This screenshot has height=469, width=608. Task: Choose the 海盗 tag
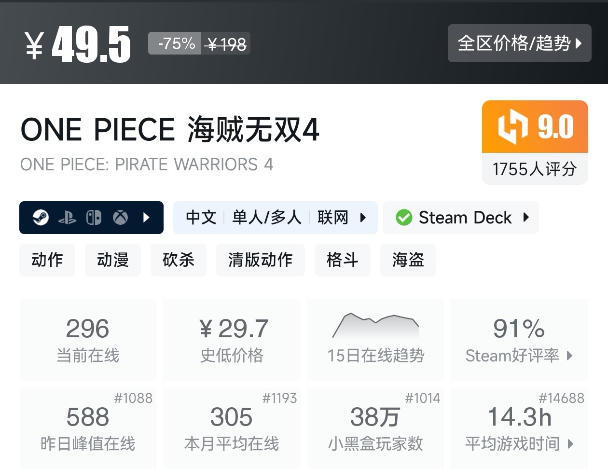408,260
